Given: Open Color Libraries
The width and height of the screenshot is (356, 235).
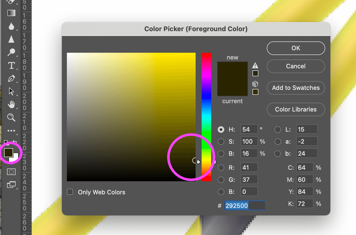Looking at the screenshot, I should click(x=296, y=109).
